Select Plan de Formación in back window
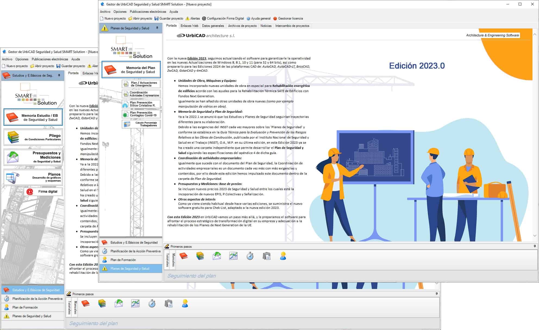This screenshot has height=330, width=539. tap(33, 307)
